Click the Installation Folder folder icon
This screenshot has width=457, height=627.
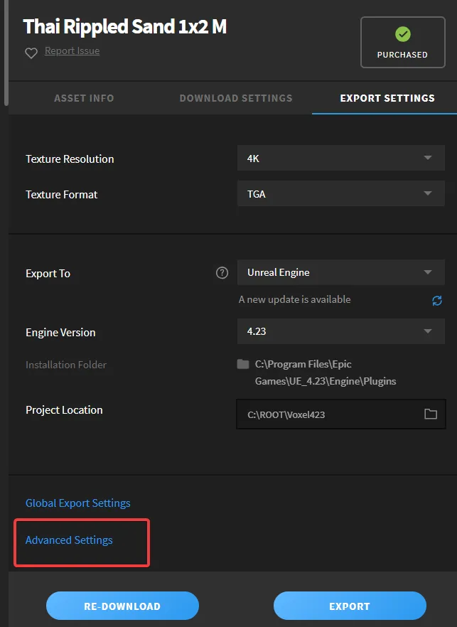point(243,364)
